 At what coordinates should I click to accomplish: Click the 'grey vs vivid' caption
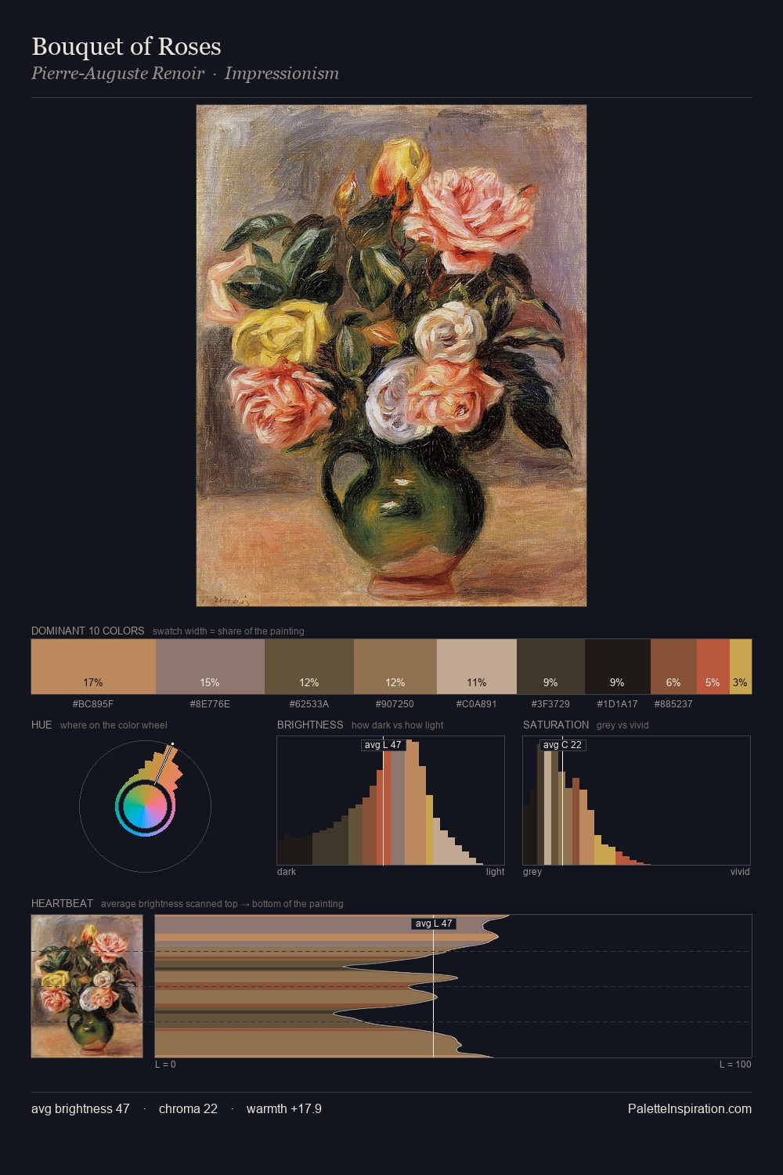622,725
